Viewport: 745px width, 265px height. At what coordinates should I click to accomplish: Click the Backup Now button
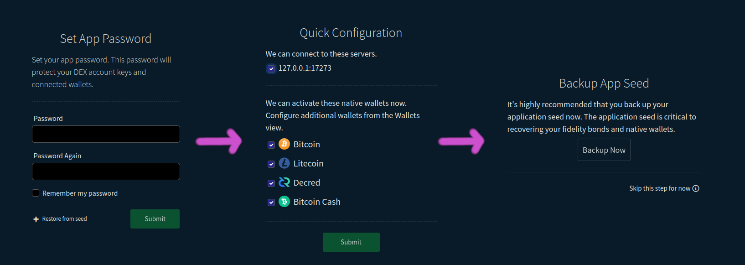(604, 150)
